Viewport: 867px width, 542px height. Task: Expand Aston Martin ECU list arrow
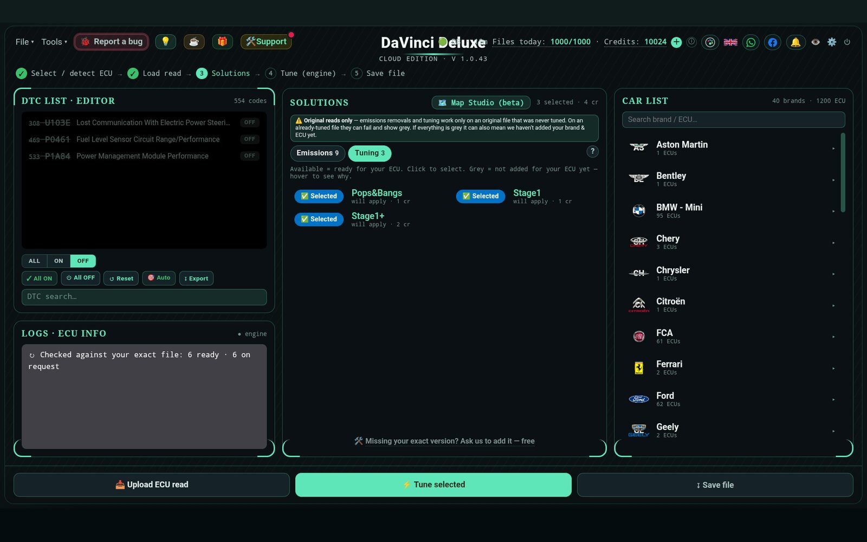point(833,149)
